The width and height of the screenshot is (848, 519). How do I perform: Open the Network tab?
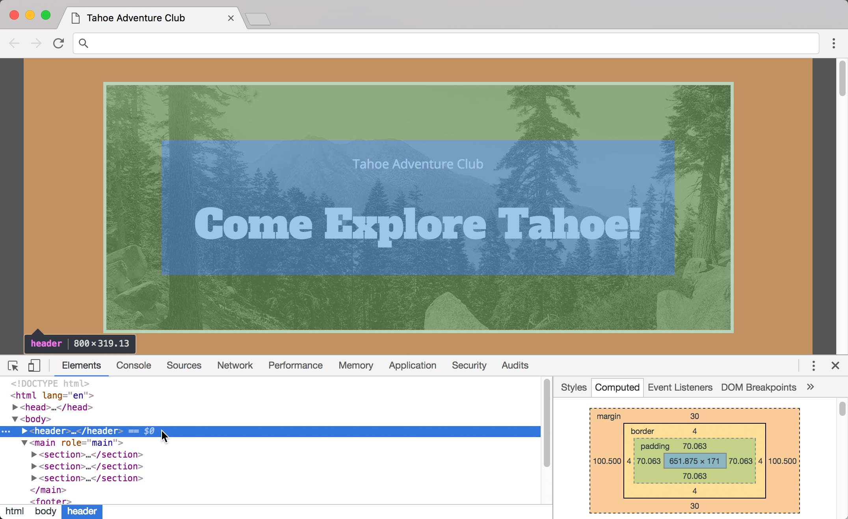pyautogui.click(x=235, y=365)
